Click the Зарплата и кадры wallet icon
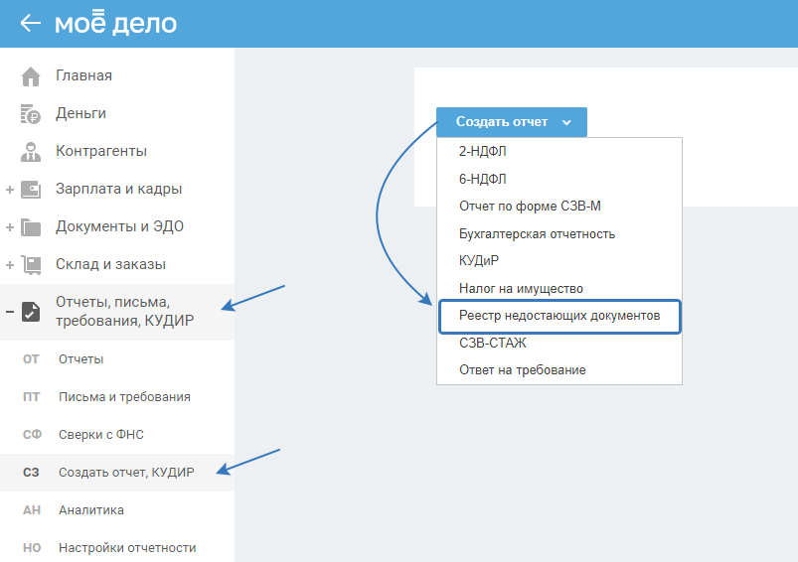 click(x=31, y=189)
